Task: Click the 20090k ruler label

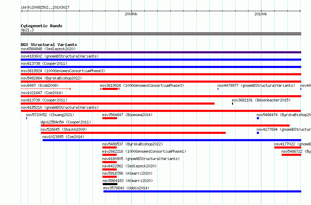Action: click(x=131, y=14)
